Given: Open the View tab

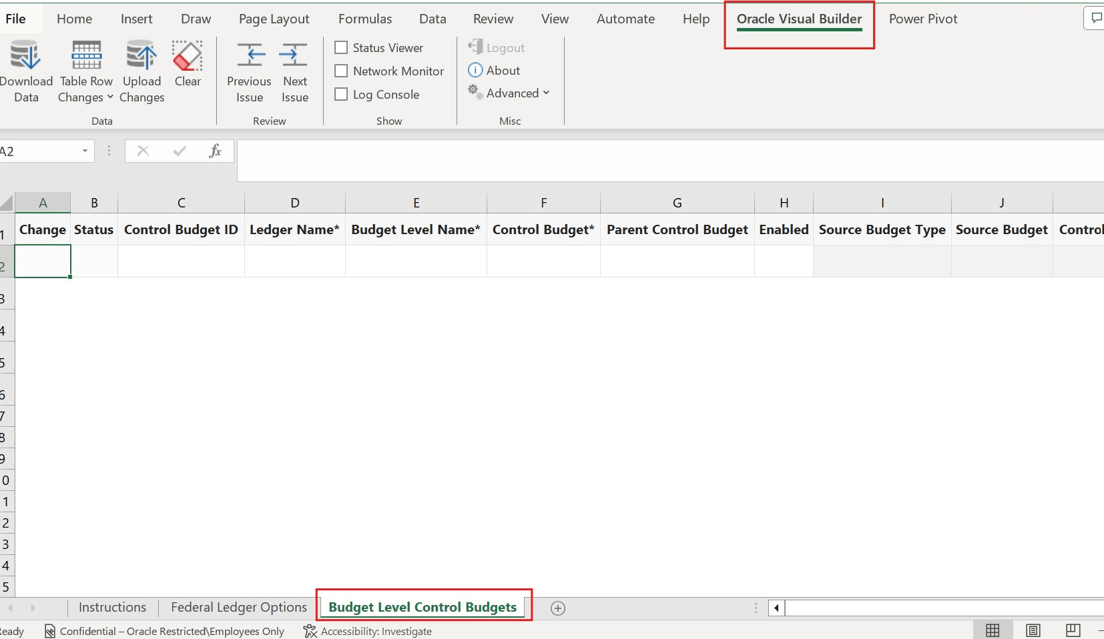Looking at the screenshot, I should pos(555,19).
